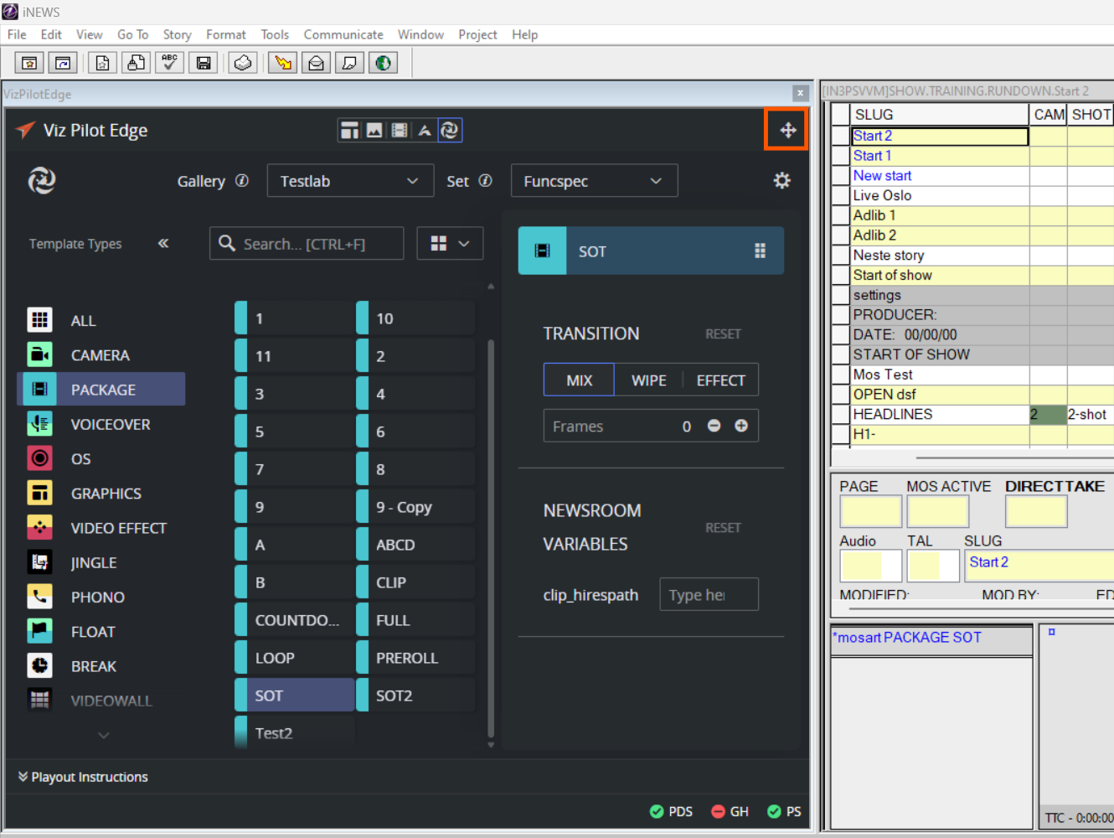Select the 'HEADLINES' rundown row

pos(941,414)
